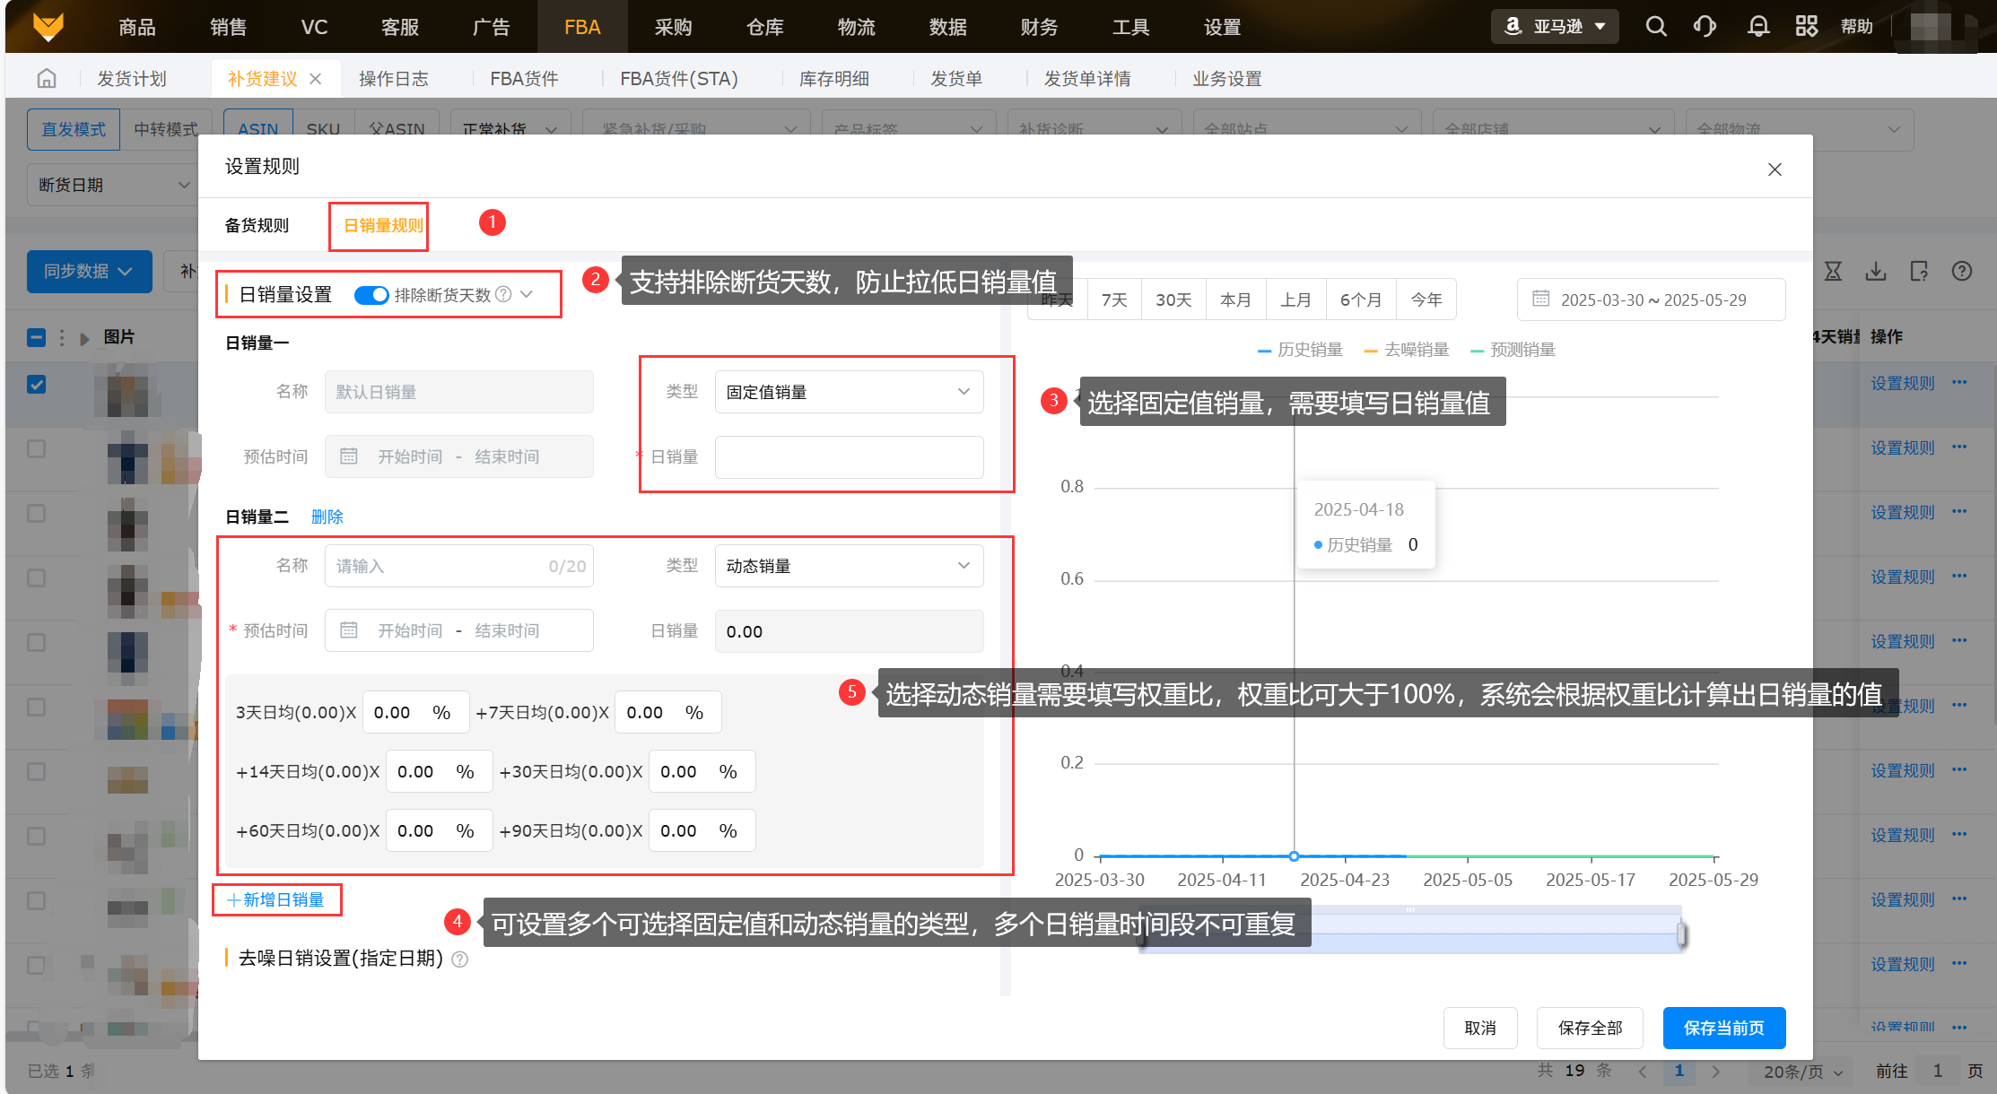The image size is (1997, 1094).
Task: Click the chart range slider right handle
Action: (1681, 935)
